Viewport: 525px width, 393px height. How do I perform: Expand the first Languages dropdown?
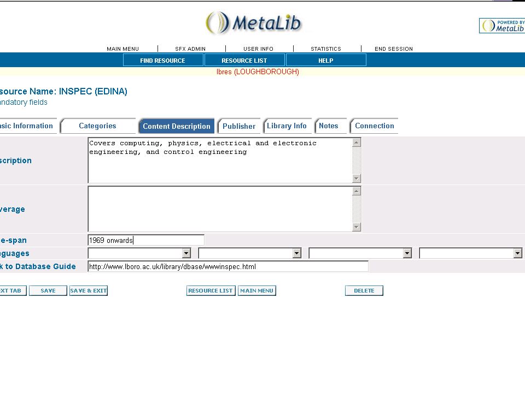click(x=186, y=253)
